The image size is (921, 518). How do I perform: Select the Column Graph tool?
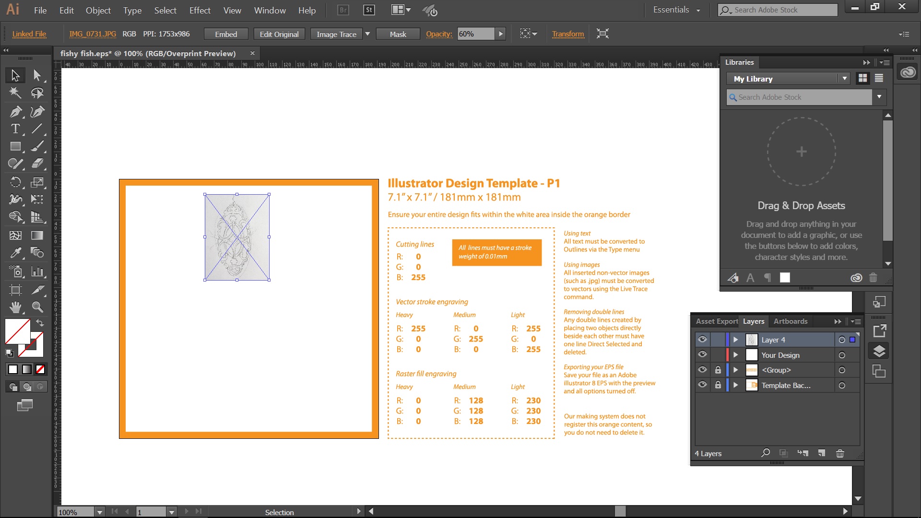[x=37, y=271]
